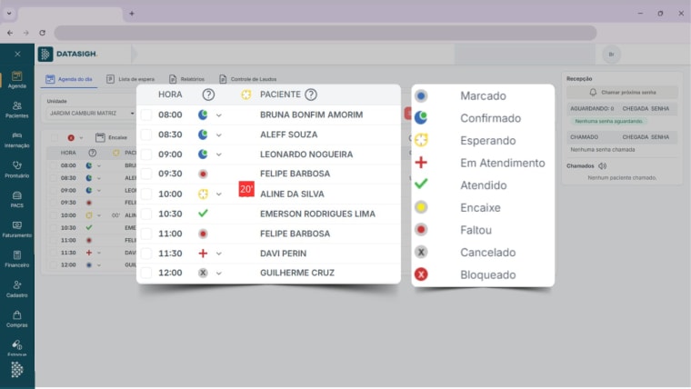Open a new browser tab

[x=132, y=14]
